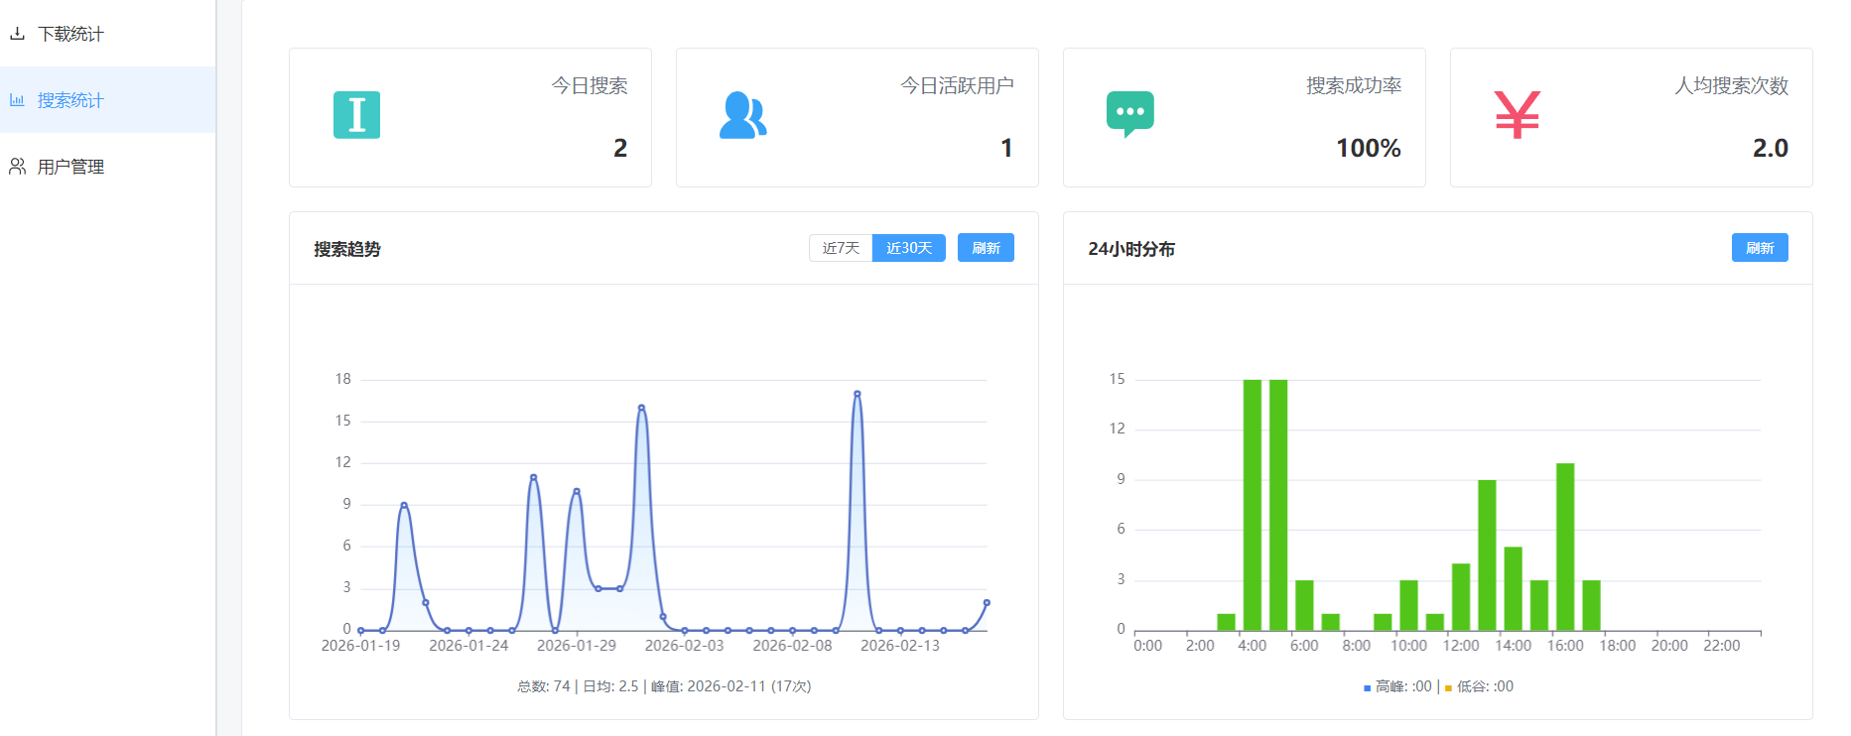This screenshot has height=736, width=1851.
Task: Click the 13:00 hour green bar
Action: 1487,554
